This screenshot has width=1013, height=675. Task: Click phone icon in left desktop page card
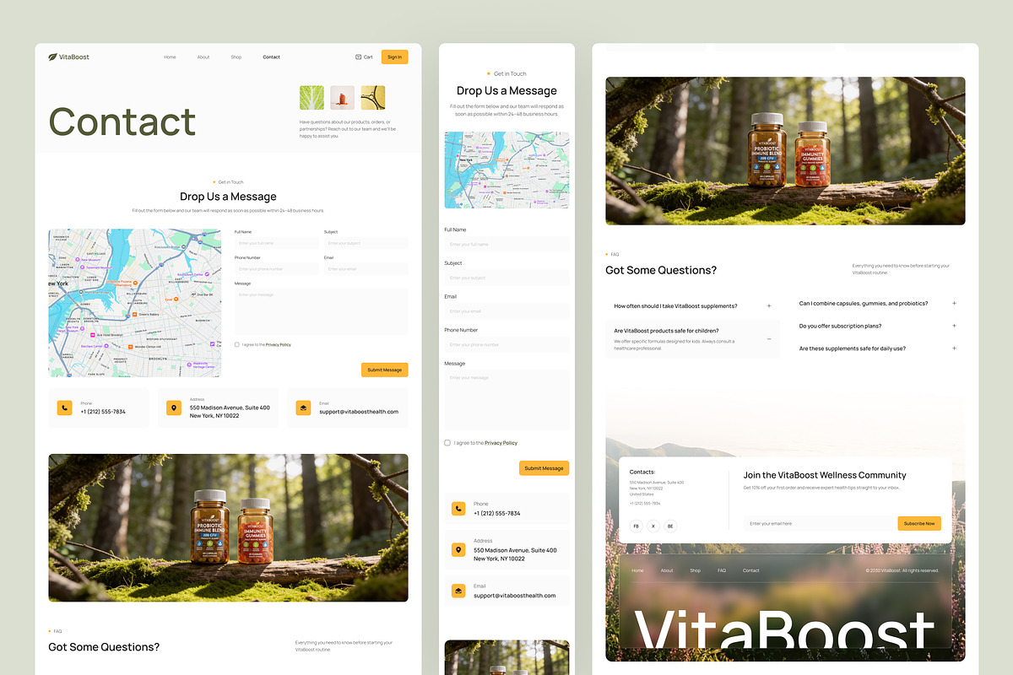[64, 408]
